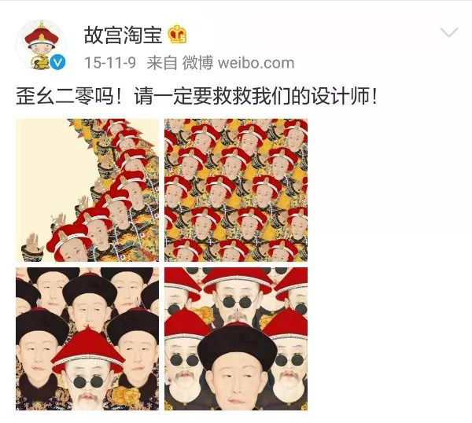Open the post text starting with 歪幺二零吗

tap(197, 97)
